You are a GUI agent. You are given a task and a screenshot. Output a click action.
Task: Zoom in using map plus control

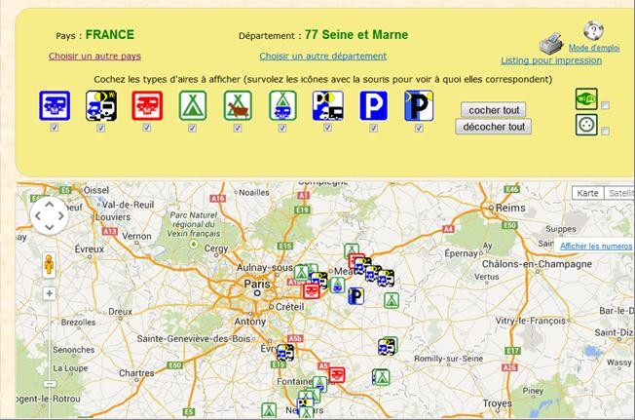(x=49, y=293)
